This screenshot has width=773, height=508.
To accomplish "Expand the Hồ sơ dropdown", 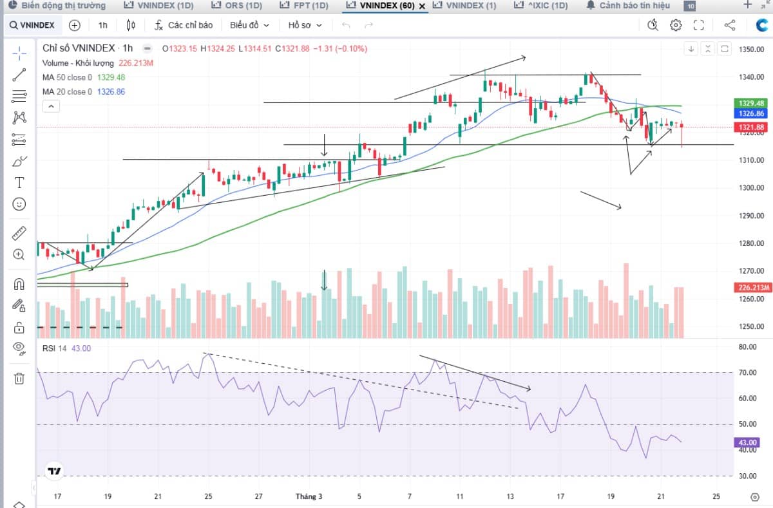I will point(305,25).
